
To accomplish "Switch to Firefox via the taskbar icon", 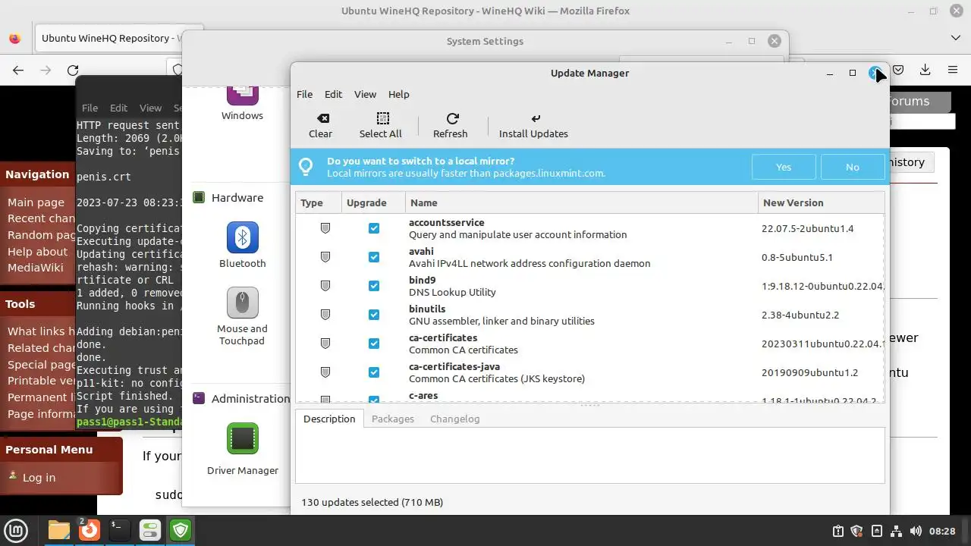I will 90,529.
